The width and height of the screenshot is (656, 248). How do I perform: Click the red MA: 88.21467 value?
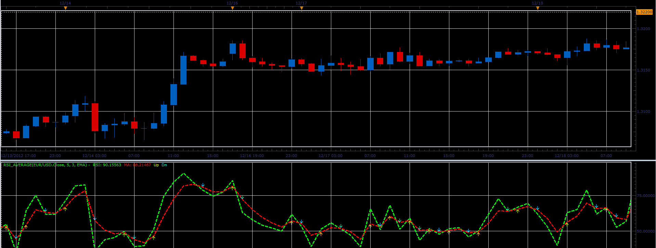coord(138,165)
